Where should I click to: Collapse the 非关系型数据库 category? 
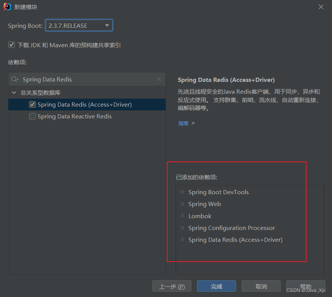14,93
